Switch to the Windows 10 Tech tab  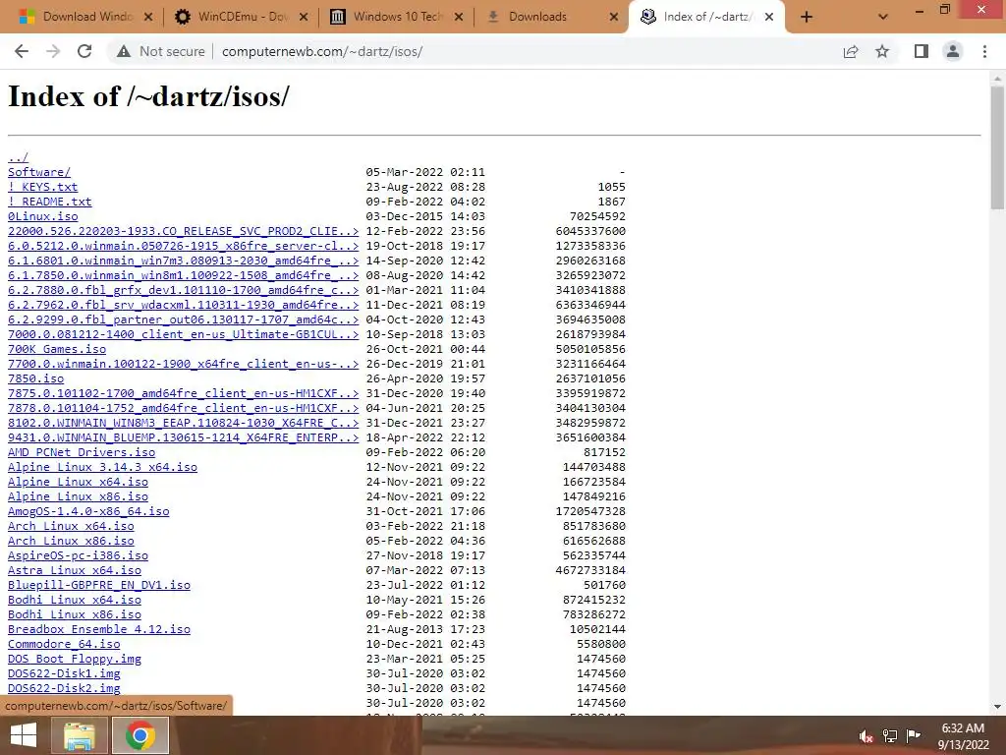(x=396, y=18)
